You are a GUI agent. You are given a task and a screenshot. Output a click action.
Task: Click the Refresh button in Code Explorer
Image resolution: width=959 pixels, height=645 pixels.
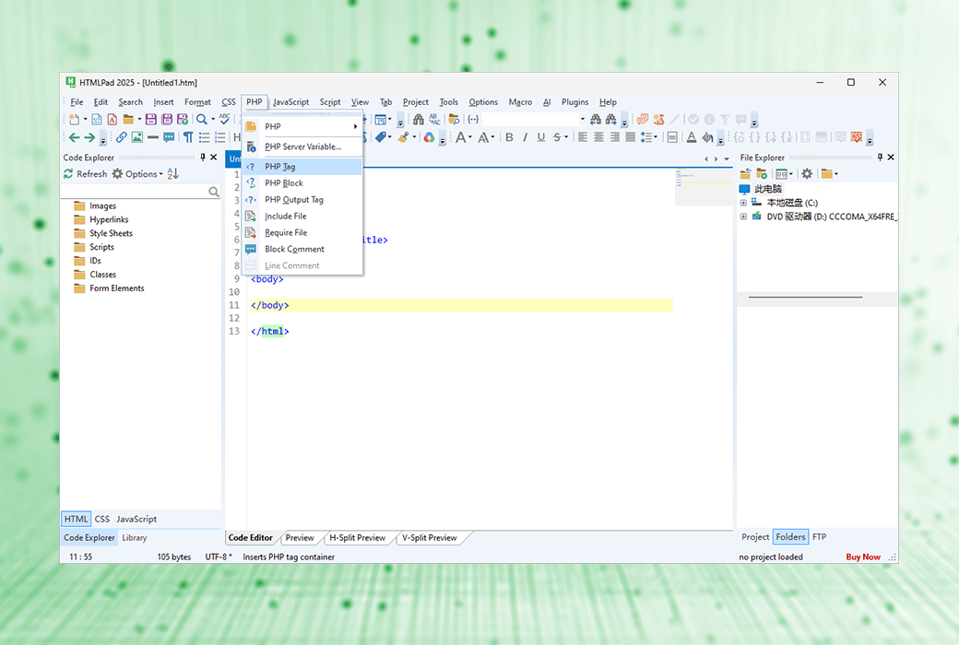click(85, 173)
